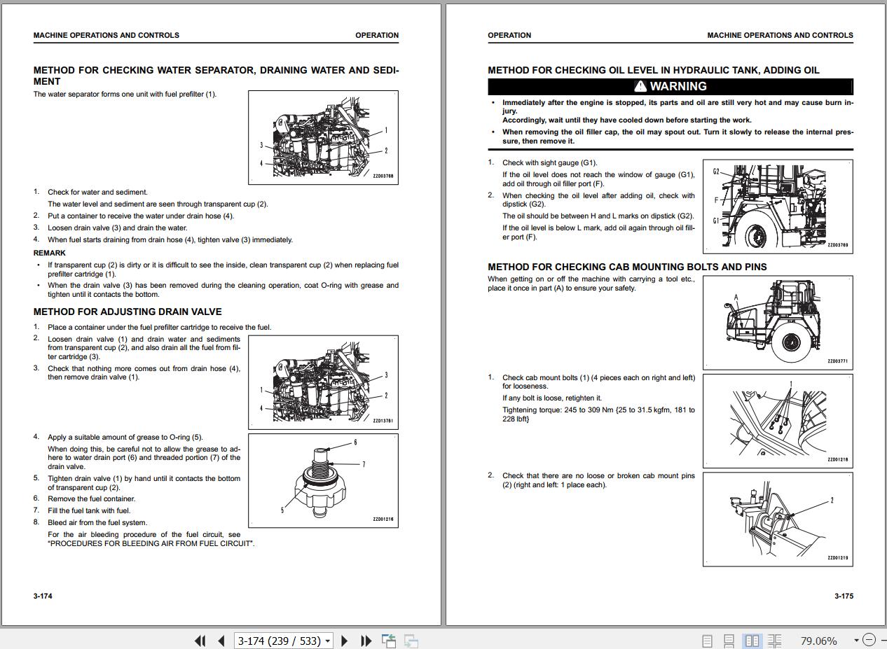
Task: Switch to continuous page layout
Action: 729,640
